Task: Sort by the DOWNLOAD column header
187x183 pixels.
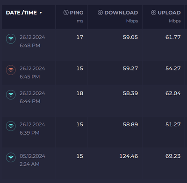Action: click(x=121, y=13)
